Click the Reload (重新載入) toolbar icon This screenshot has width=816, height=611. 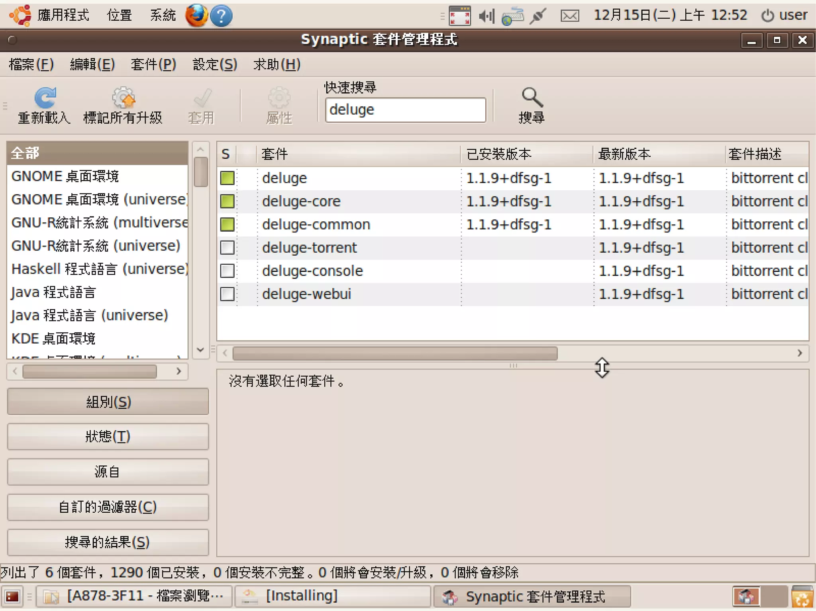(x=45, y=98)
